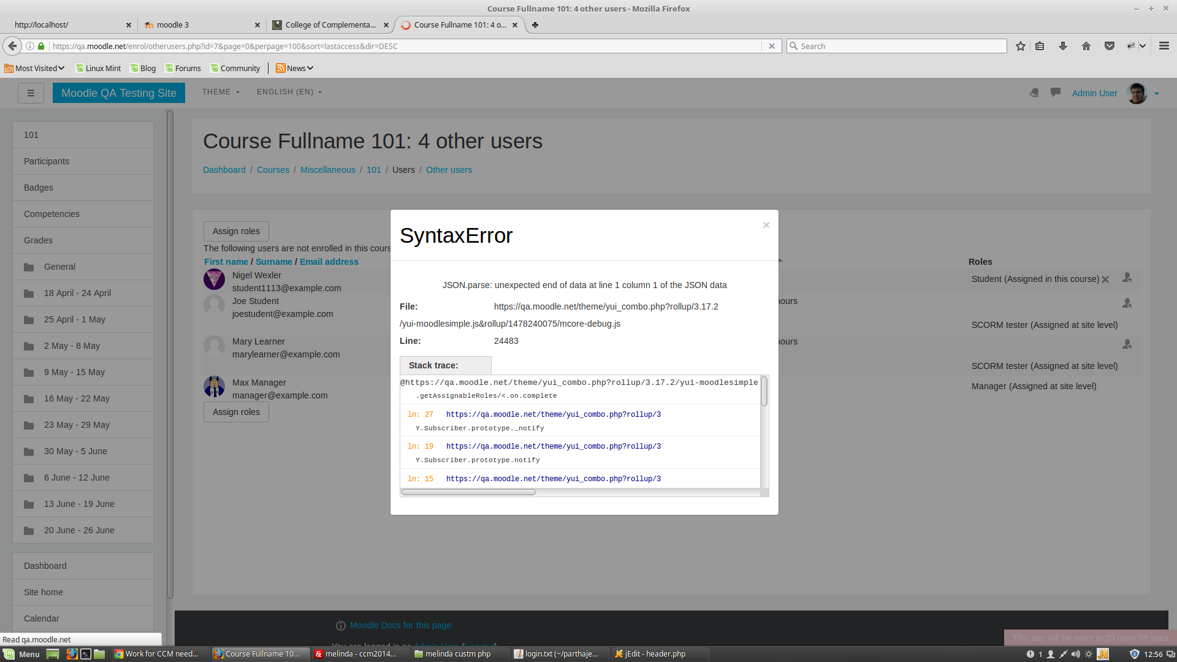Open Community bookmark
This screenshot has height=662, width=1177.
tap(235, 68)
